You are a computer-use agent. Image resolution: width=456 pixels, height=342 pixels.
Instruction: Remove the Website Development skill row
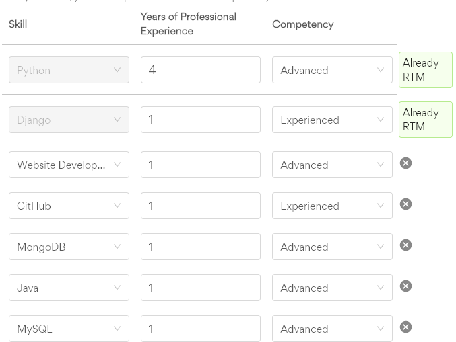tap(405, 163)
